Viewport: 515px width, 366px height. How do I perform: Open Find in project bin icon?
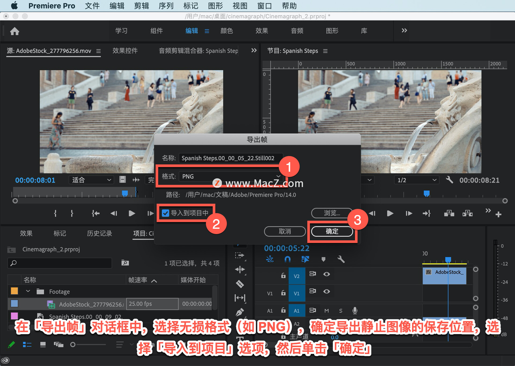click(125, 263)
